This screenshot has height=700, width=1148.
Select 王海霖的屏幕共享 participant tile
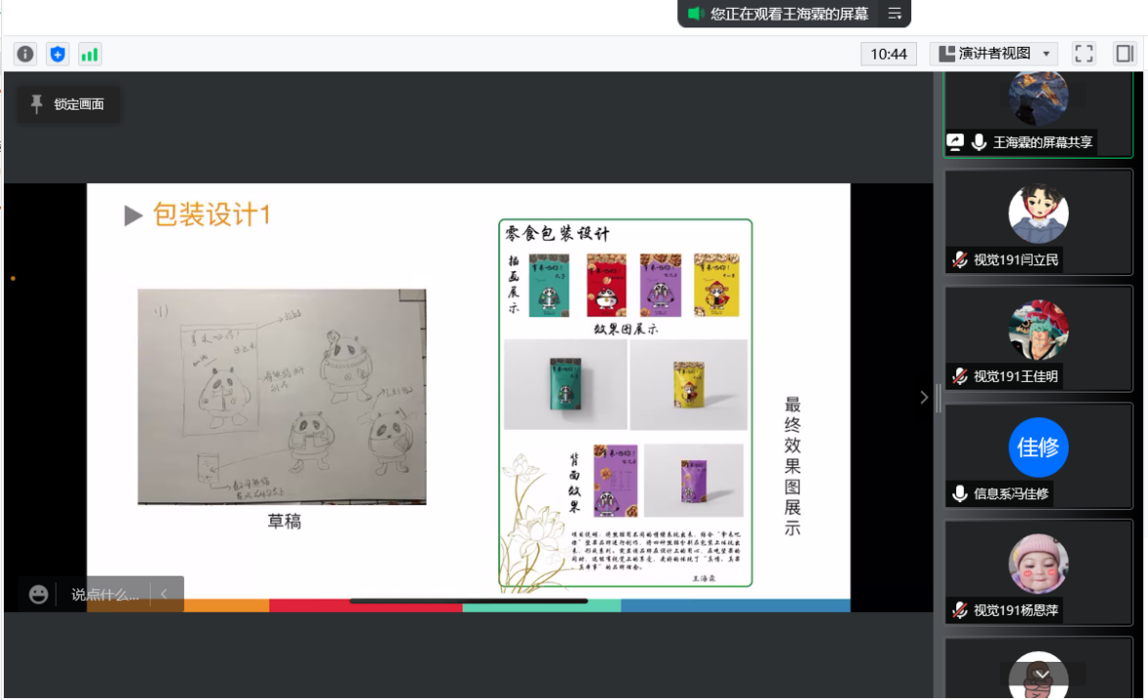point(1037,113)
